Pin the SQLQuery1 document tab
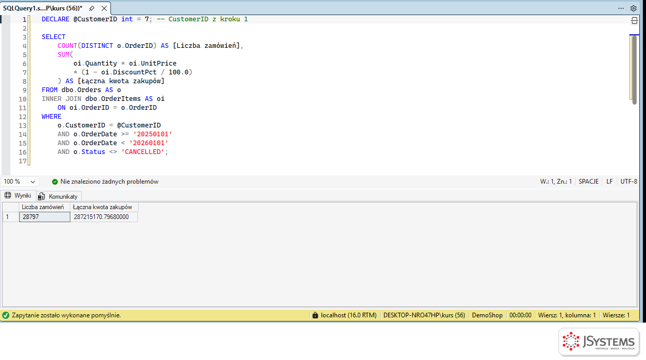The height and width of the screenshot is (360, 646). click(92, 8)
